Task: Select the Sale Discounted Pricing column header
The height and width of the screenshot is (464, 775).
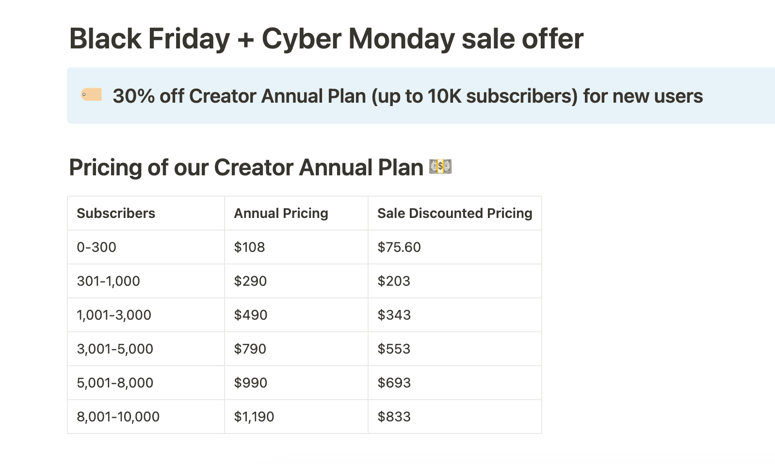Action: (454, 213)
